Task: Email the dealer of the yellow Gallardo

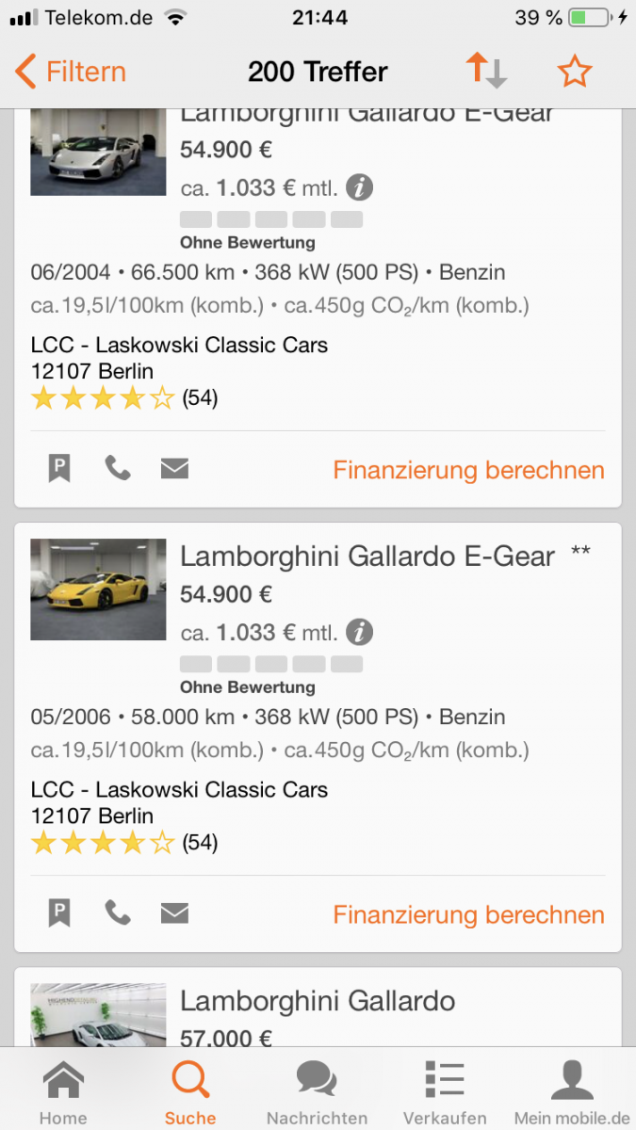Action: coord(174,912)
